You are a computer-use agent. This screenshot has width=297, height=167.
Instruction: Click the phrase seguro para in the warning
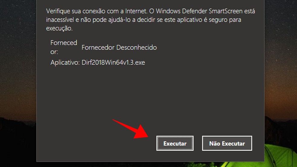point(224,20)
